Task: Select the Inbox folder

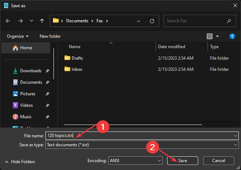Action: (73, 69)
